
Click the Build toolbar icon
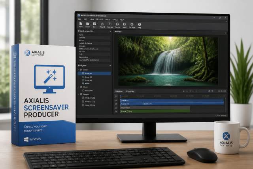125,25
